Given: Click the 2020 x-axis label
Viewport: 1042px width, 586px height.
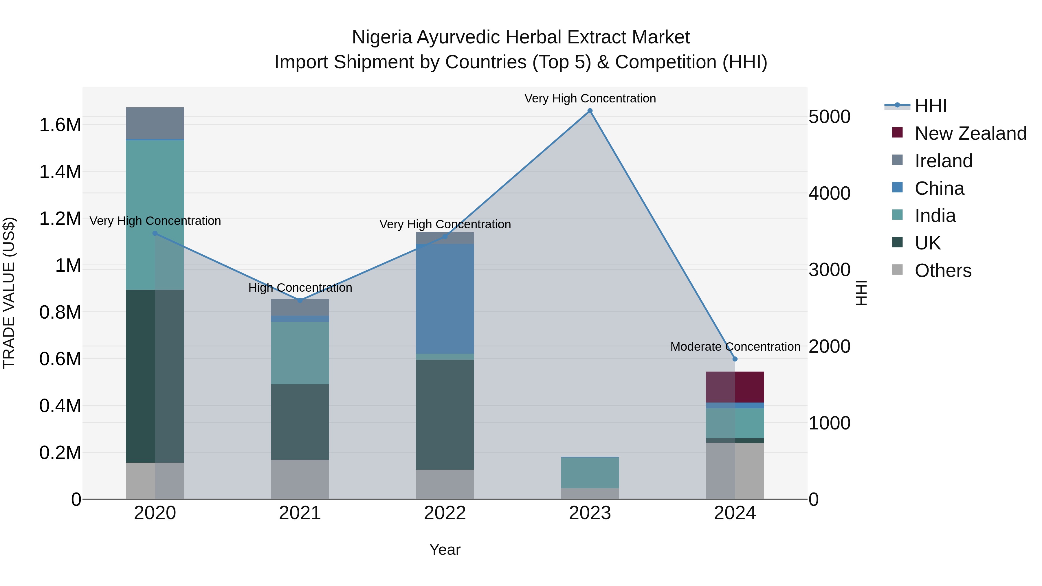Looking at the screenshot, I should [155, 513].
